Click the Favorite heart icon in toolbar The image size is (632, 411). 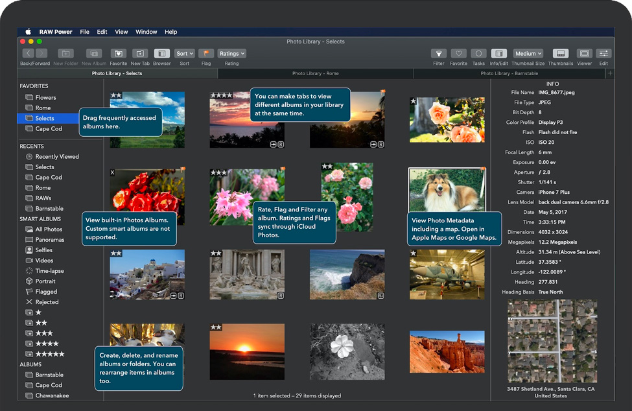tap(458, 54)
